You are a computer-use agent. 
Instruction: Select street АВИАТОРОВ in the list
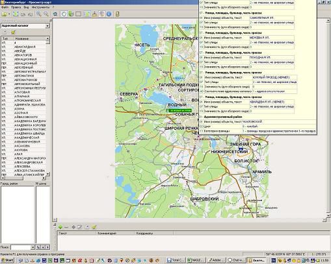(23, 55)
